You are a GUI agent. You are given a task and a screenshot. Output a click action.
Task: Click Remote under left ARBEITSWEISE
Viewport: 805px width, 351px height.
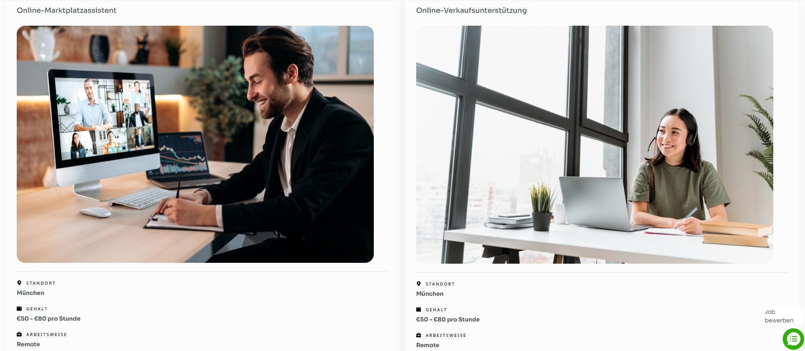click(28, 344)
